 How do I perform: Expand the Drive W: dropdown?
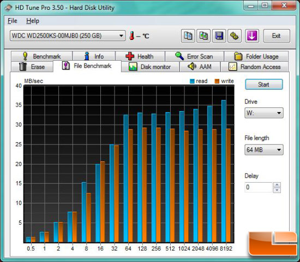click(x=264, y=113)
